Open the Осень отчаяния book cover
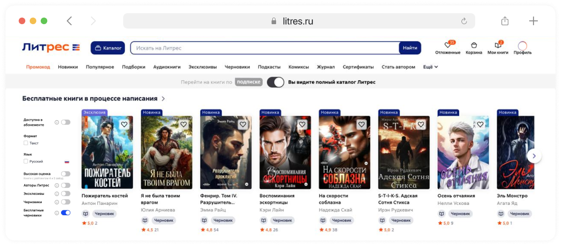Screen dimensions: 561x246 (x=463, y=153)
